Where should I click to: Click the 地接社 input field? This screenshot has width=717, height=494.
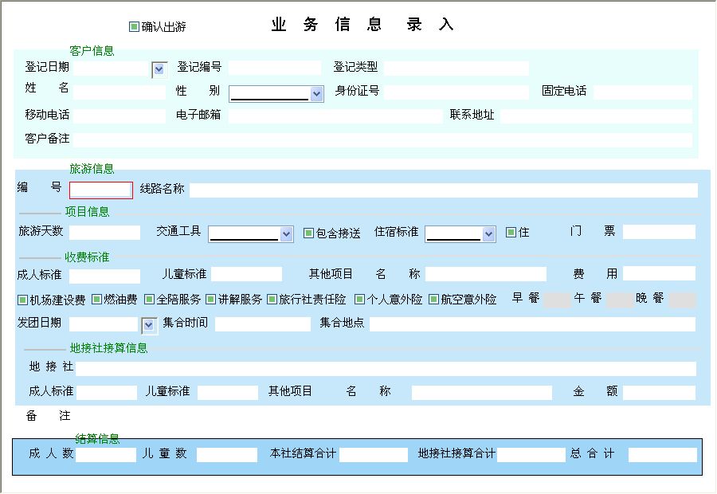tap(386, 369)
